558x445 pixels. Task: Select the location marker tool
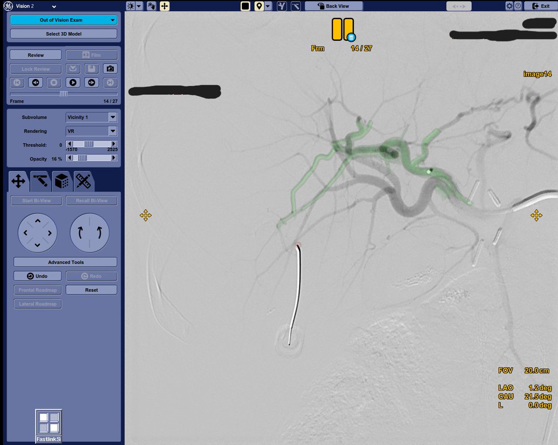coord(258,6)
